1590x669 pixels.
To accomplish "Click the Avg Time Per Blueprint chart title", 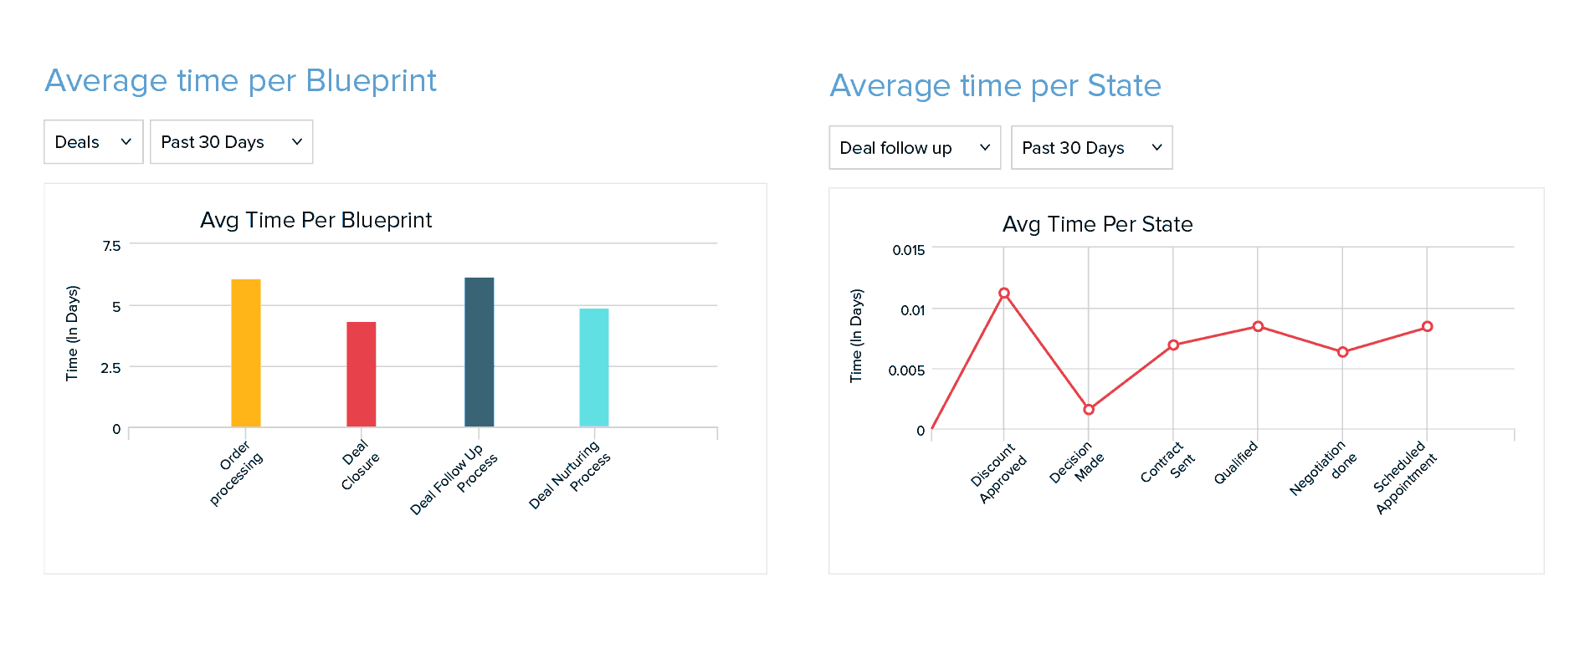I will point(315,220).
